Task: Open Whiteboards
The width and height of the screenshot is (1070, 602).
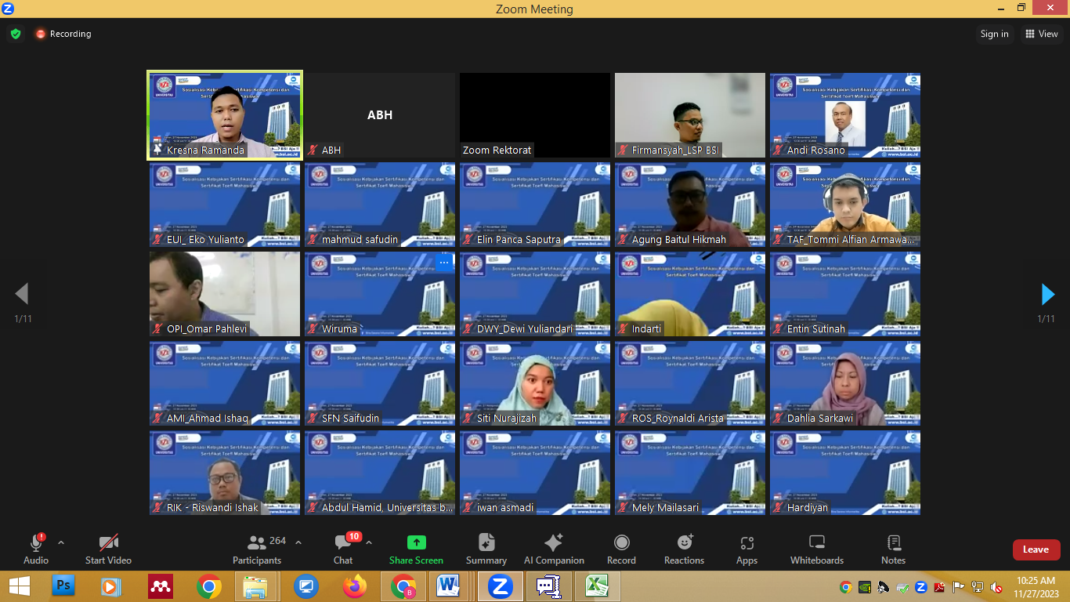Action: pos(817,549)
